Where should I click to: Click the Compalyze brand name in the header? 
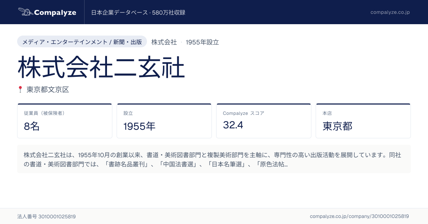coord(55,12)
